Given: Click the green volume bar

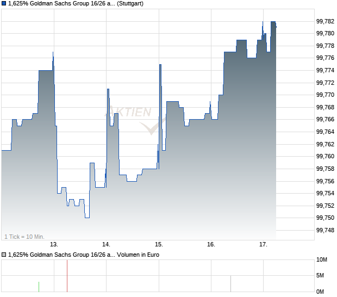Looking at the screenshot, I should tap(39, 287).
